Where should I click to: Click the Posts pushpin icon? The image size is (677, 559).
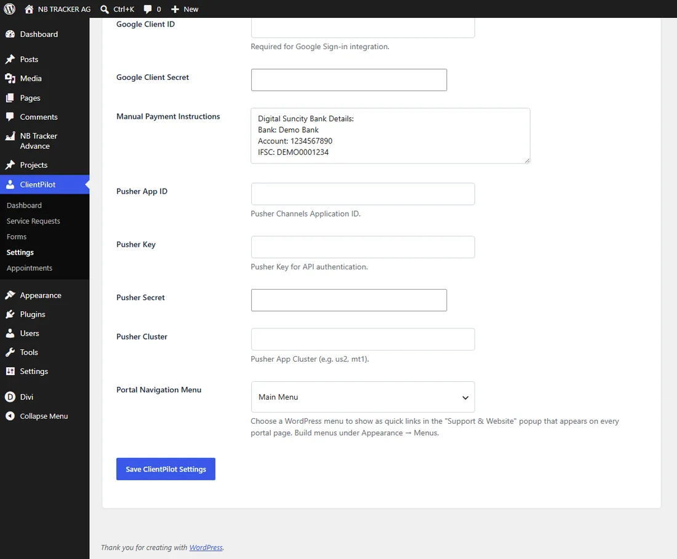click(10, 59)
